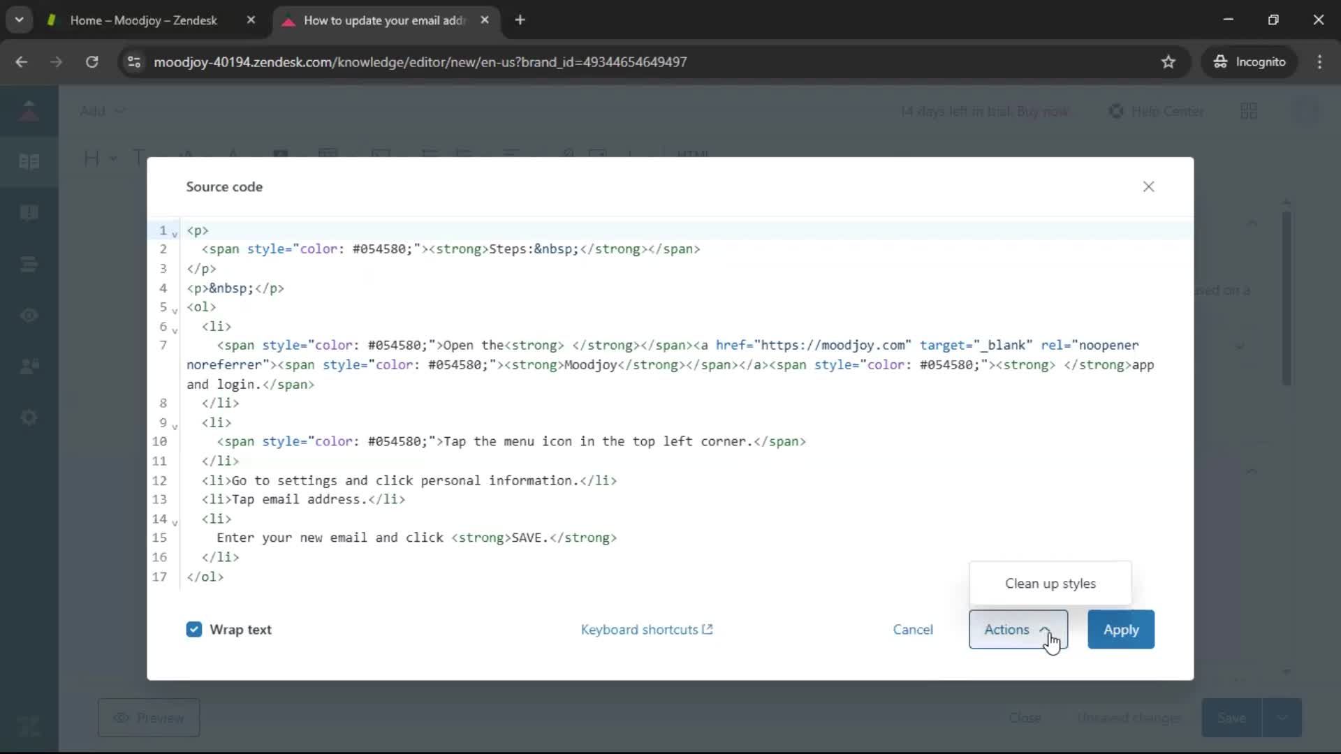Open the Chrome three-dot menu
Screen dimensions: 1341x754
click(1319, 62)
